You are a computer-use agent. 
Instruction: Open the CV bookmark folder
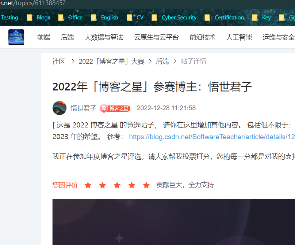(135, 18)
